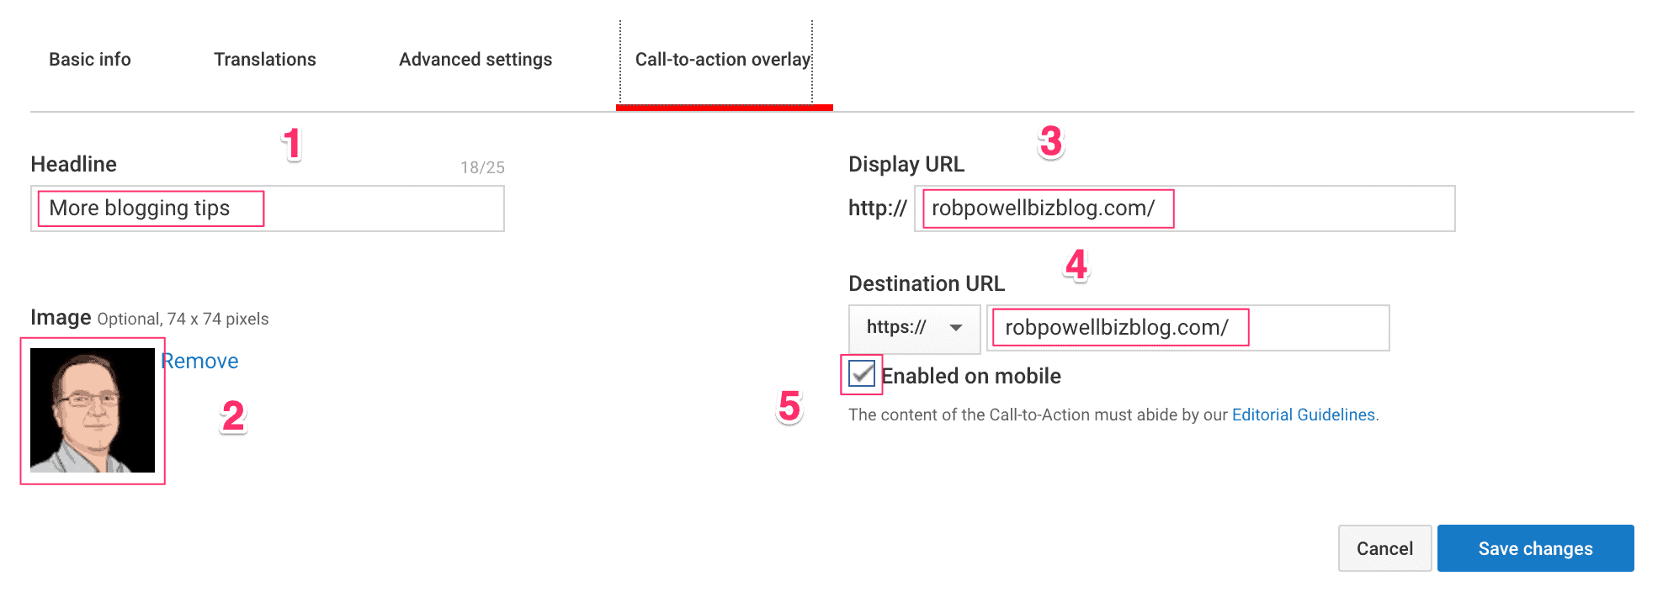Switch to the Basic info tab
This screenshot has height=597, width=1663.
click(89, 59)
